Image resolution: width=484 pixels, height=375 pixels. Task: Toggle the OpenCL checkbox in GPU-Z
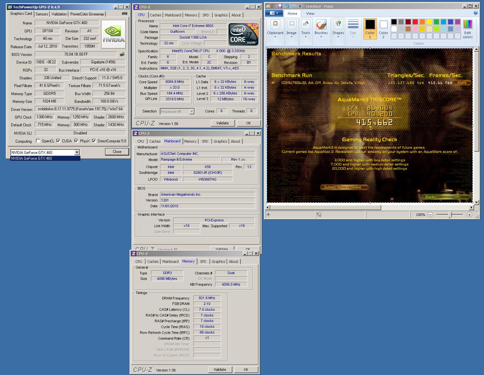click(38, 141)
